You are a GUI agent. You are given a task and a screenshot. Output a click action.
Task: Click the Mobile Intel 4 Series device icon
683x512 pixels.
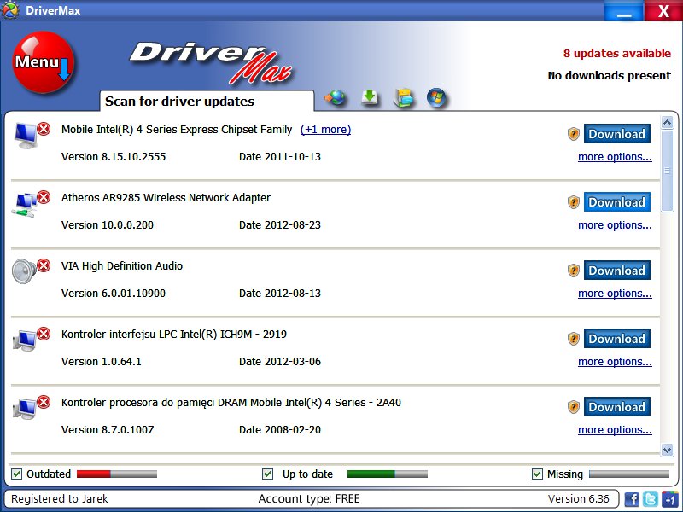pos(26,135)
